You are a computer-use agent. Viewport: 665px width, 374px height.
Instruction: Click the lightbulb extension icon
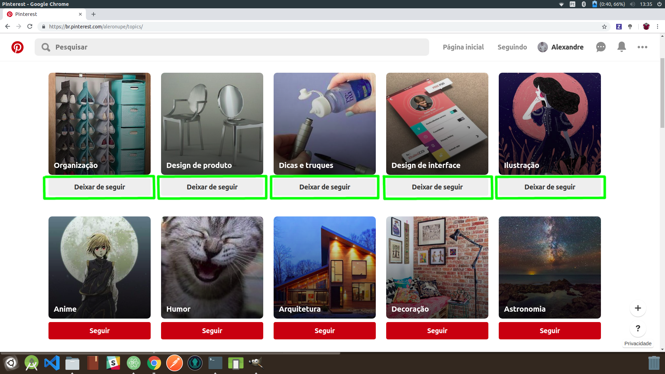point(630,27)
